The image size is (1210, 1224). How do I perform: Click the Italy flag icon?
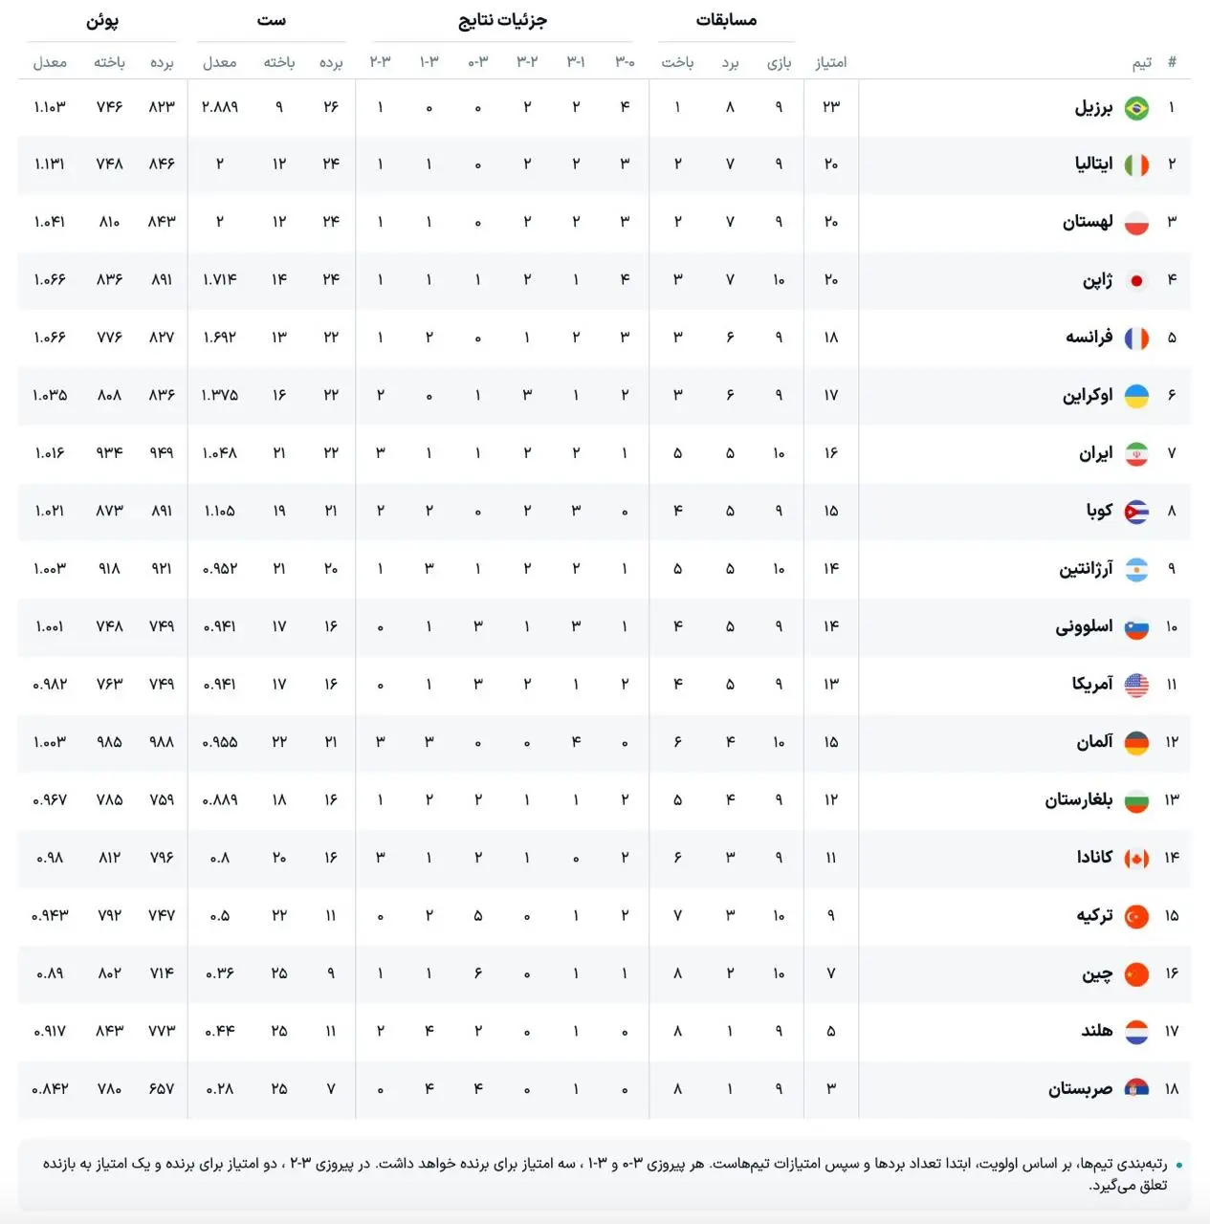point(1136,165)
